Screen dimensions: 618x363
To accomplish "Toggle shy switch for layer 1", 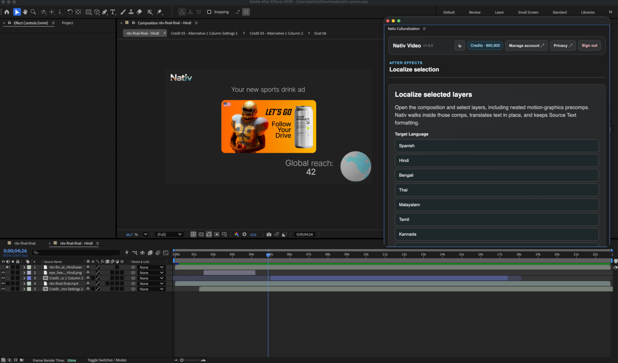I will pos(88,267).
